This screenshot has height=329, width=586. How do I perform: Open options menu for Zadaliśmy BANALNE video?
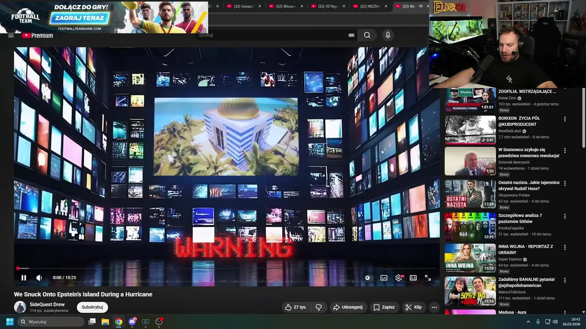point(564,280)
